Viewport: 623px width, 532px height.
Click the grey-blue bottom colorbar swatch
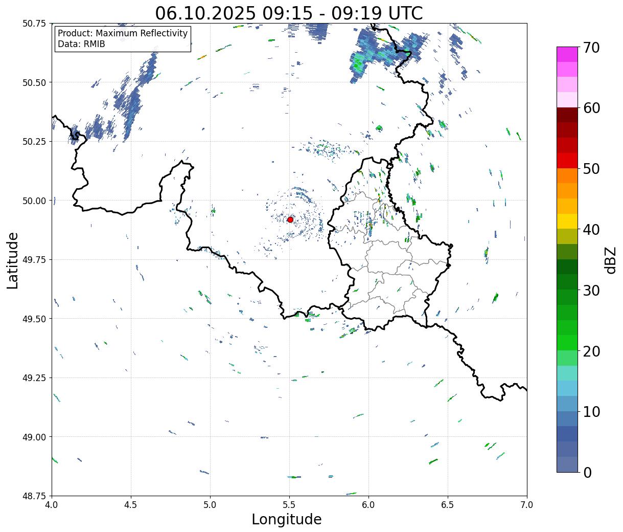click(567, 464)
